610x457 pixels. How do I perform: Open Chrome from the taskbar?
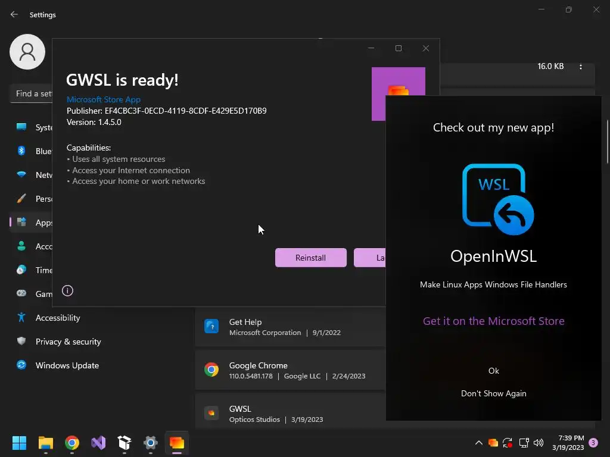tap(72, 443)
